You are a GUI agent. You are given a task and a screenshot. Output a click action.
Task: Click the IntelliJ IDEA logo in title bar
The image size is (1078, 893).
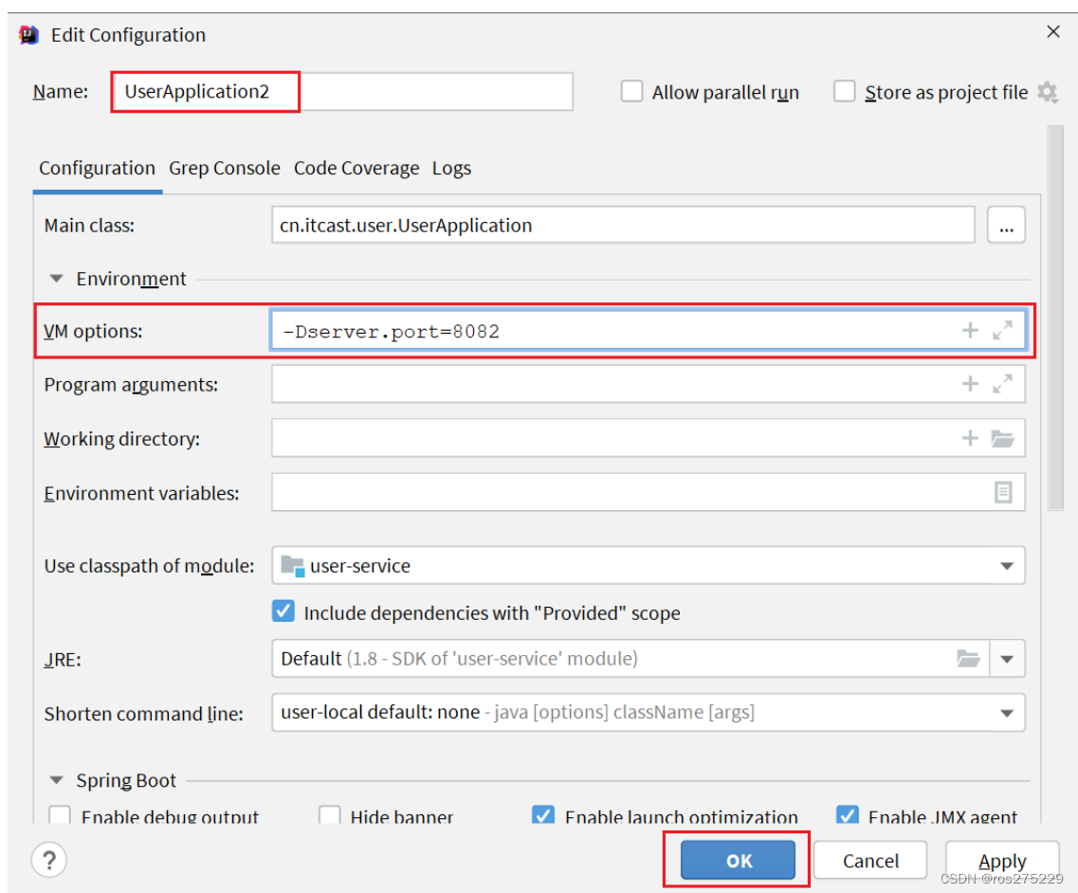click(x=28, y=34)
